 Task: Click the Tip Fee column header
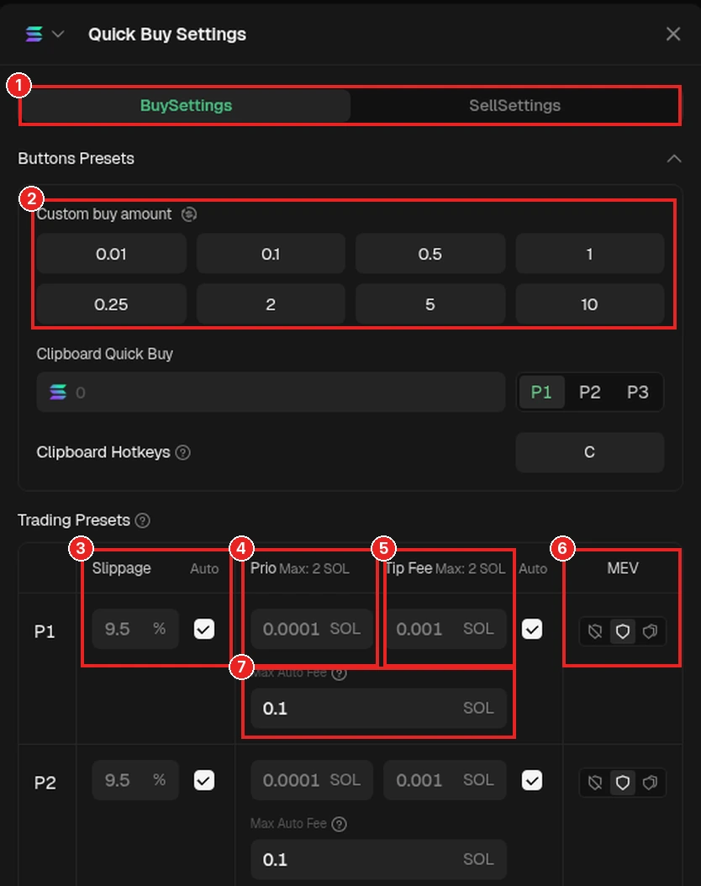pos(408,568)
